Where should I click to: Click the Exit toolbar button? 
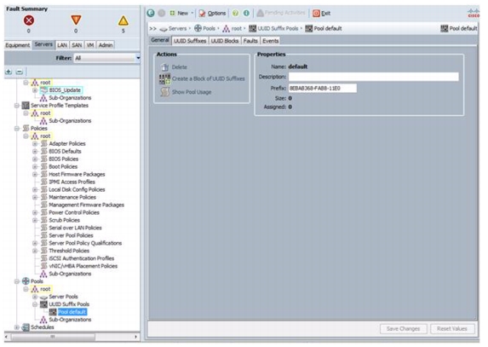pyautogui.click(x=321, y=13)
